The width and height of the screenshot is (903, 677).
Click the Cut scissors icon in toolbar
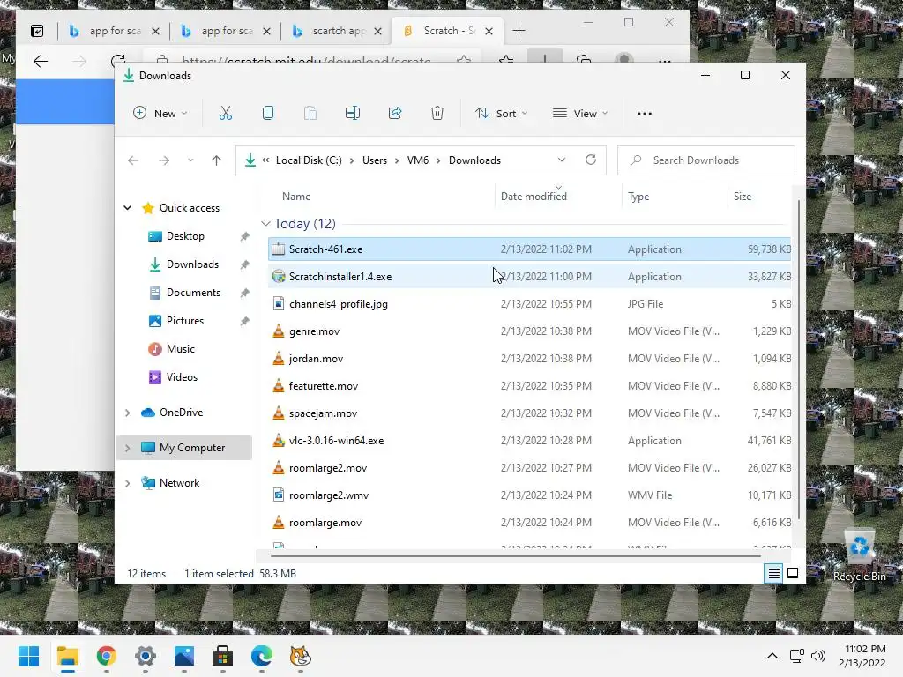tap(225, 114)
